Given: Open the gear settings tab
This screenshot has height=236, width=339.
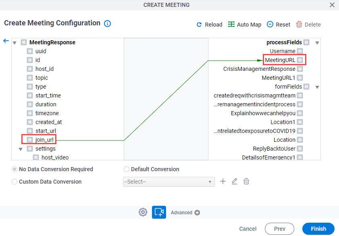Looking at the screenshot, I should click(x=143, y=212).
